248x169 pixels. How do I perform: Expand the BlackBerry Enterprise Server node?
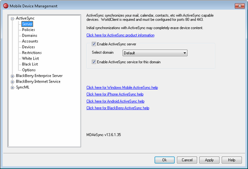pos(12,76)
